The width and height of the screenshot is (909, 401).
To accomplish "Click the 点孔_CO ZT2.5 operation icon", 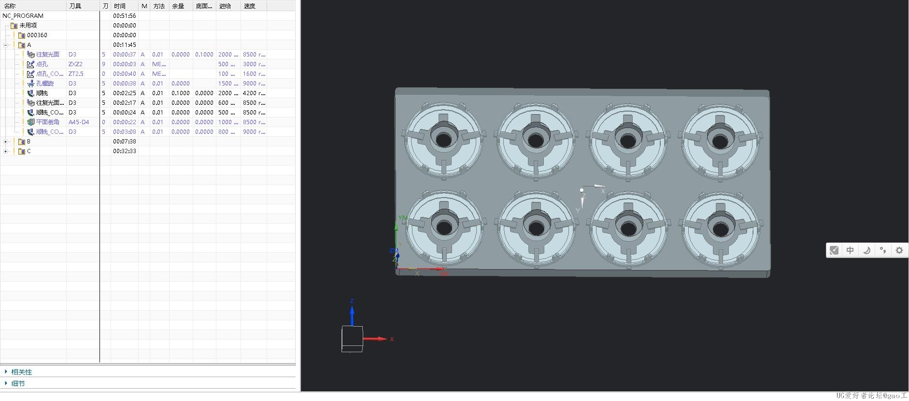I will point(31,74).
